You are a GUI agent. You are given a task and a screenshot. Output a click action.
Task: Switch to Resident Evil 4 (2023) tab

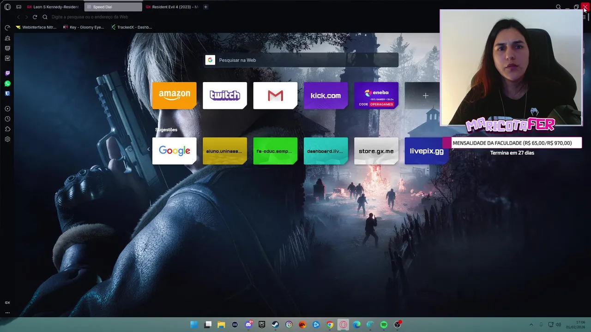click(172, 7)
